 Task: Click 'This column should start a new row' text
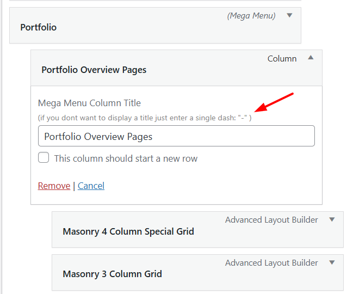point(126,158)
